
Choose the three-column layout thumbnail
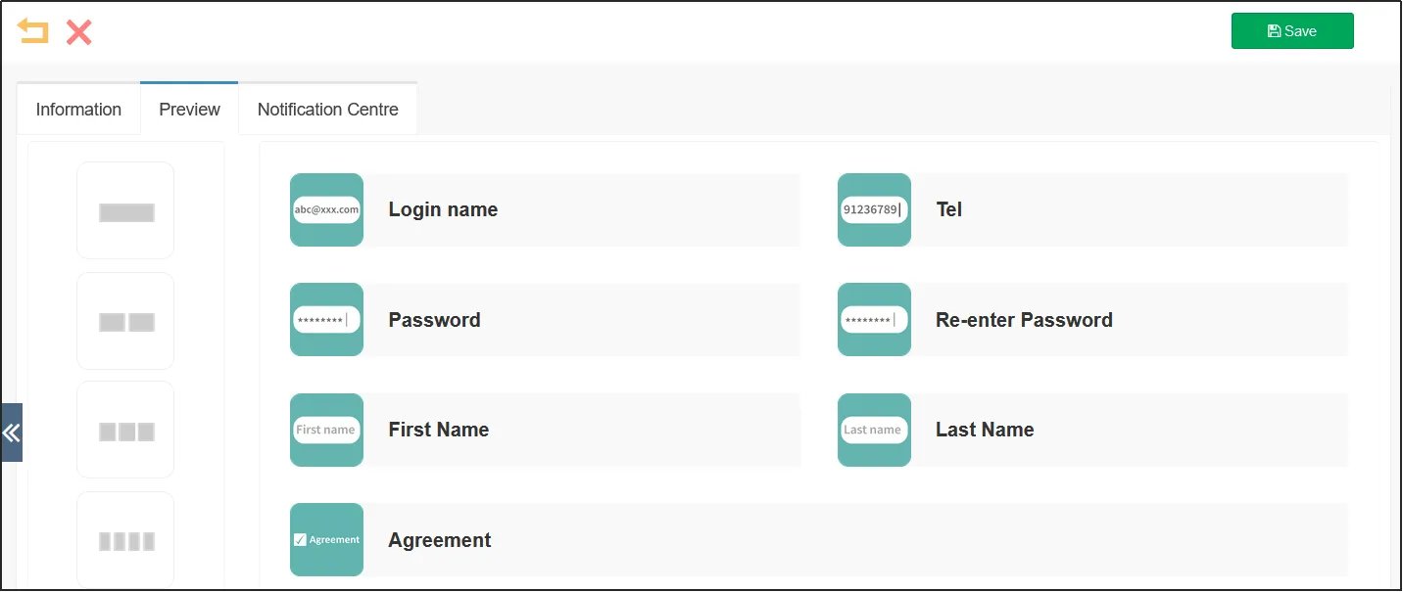pos(125,431)
